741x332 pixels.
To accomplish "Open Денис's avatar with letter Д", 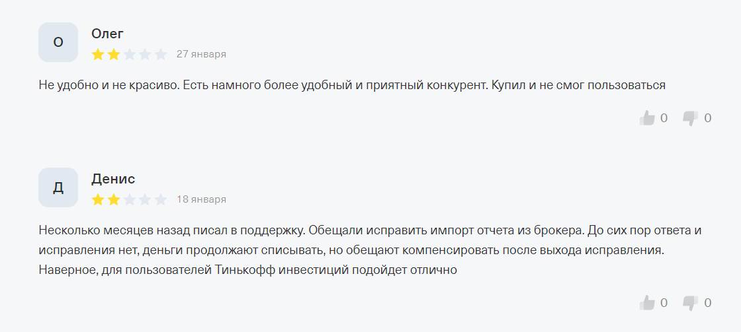I will [58, 187].
